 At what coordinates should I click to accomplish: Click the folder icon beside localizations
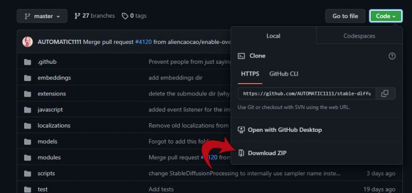coord(27,126)
